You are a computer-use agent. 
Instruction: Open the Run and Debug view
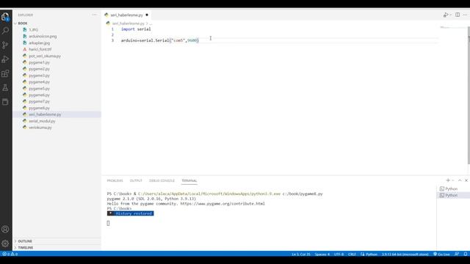(5, 59)
